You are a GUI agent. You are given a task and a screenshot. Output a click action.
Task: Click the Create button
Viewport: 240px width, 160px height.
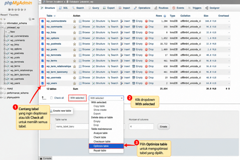(164, 127)
